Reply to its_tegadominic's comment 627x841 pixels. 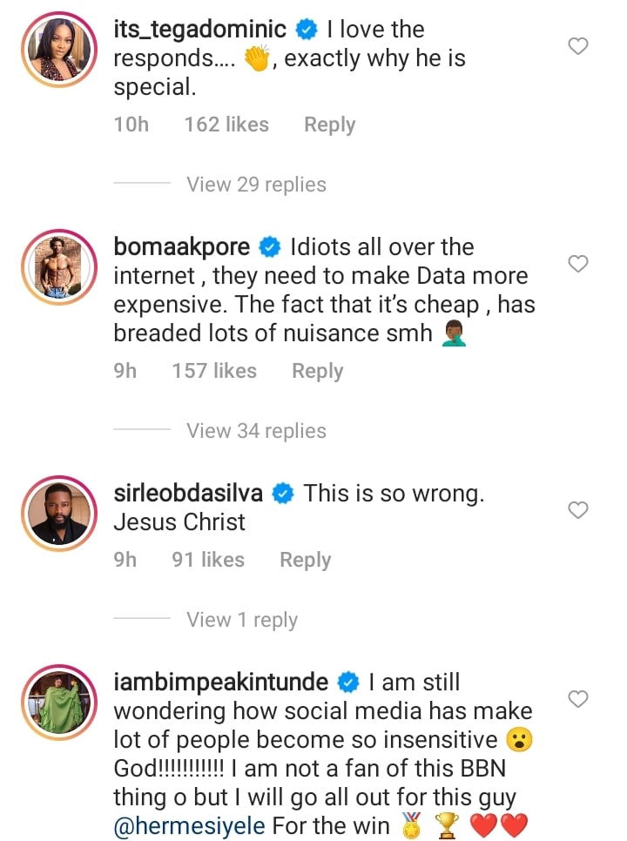click(329, 124)
